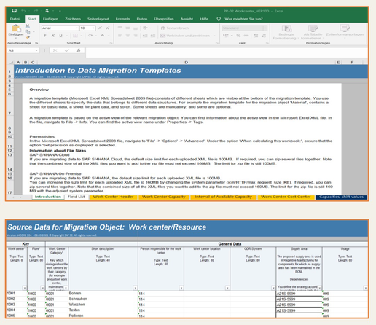Image resolution: width=376 pixels, height=325 pixels.
Task: Open Bedingte Formatierung menu
Action: click(x=286, y=32)
